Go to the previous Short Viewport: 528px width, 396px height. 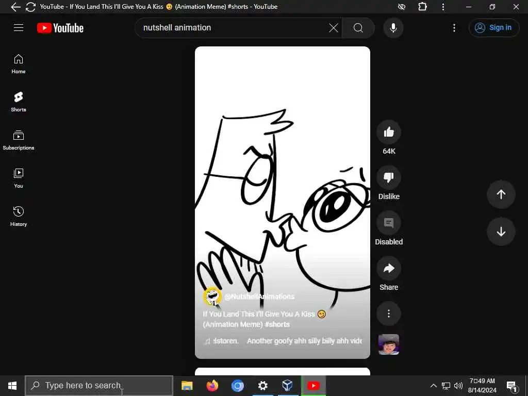pyautogui.click(x=501, y=194)
